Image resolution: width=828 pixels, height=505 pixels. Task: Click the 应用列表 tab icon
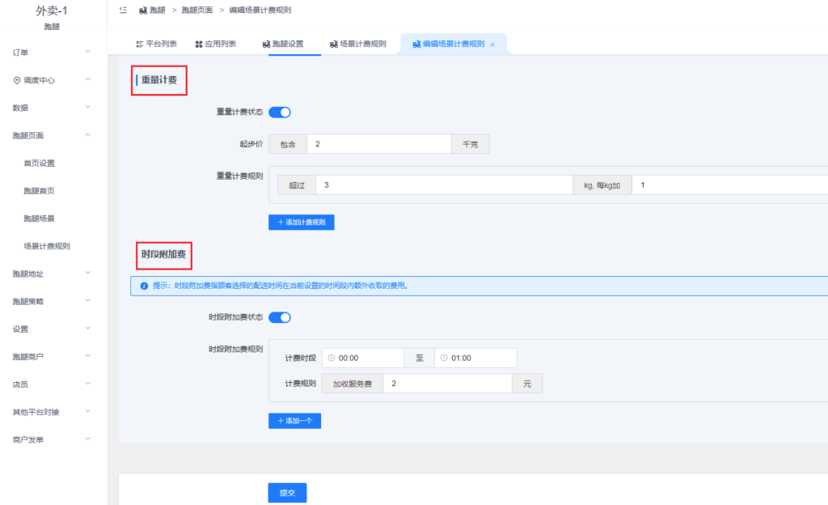(x=199, y=44)
